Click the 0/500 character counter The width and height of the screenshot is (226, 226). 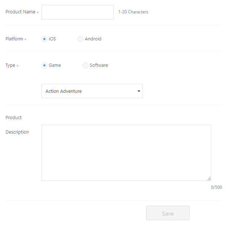[217, 187]
